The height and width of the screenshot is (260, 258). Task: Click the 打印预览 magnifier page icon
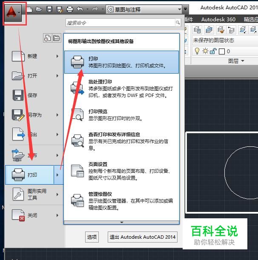[x=77, y=115]
